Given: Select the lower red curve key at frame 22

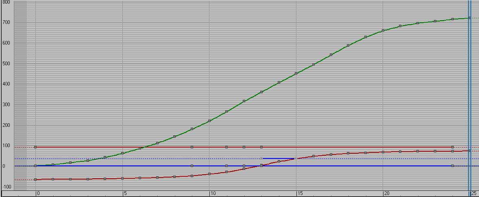Looking at the screenshot, I should (418, 151).
